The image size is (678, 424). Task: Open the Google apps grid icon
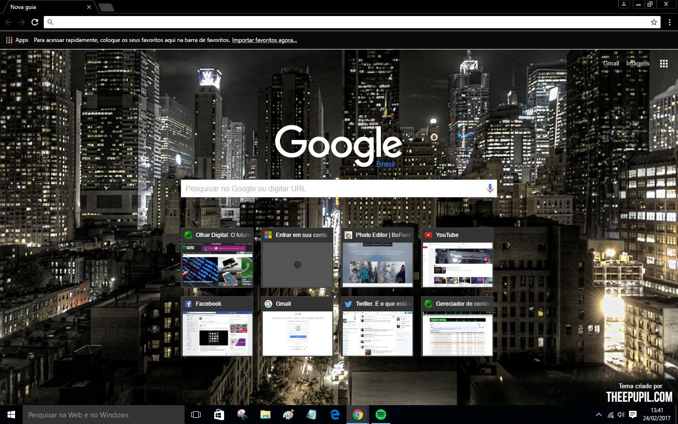point(664,64)
